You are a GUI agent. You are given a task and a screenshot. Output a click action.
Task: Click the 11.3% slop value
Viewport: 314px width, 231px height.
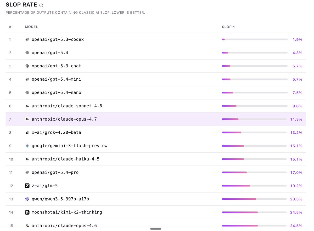(296, 119)
